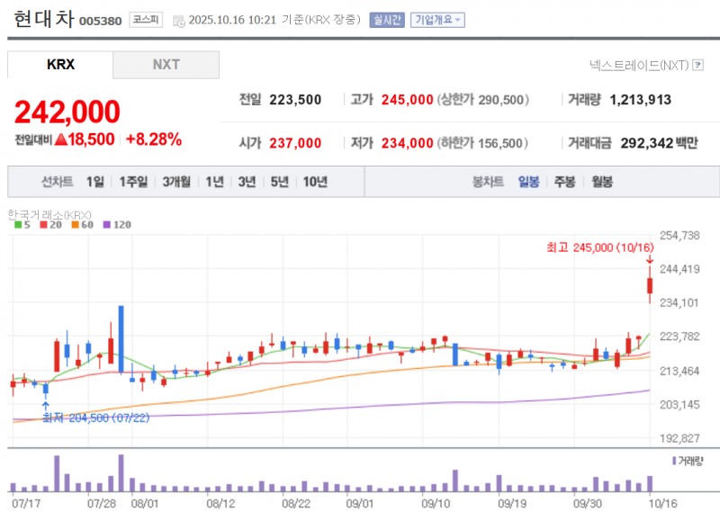The height and width of the screenshot is (512, 720).
Task: Toggle the 5-day moving average legend
Action: (21, 225)
